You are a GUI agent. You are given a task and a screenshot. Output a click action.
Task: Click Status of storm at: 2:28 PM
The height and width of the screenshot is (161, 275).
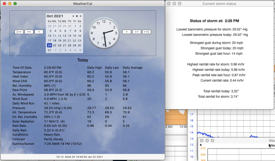pos(214,21)
